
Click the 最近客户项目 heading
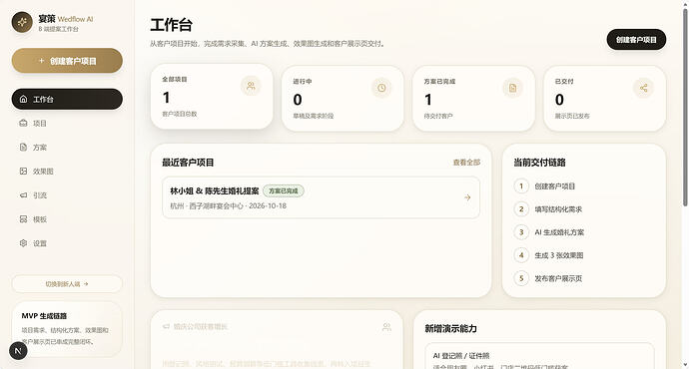(188, 163)
